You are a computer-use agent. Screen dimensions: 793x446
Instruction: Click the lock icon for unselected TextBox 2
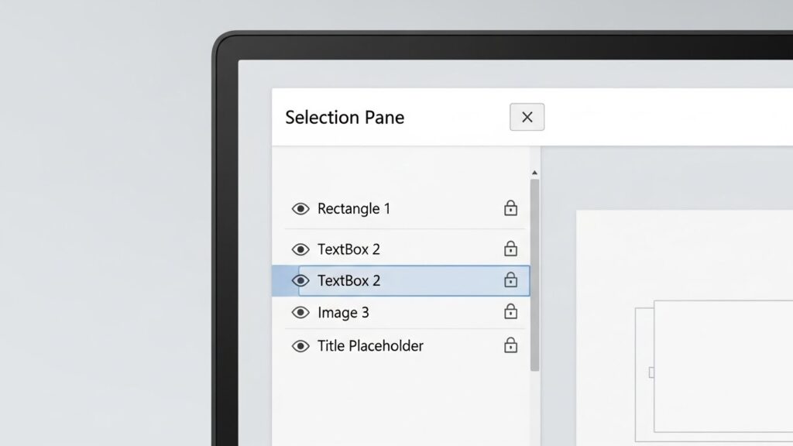pos(510,249)
